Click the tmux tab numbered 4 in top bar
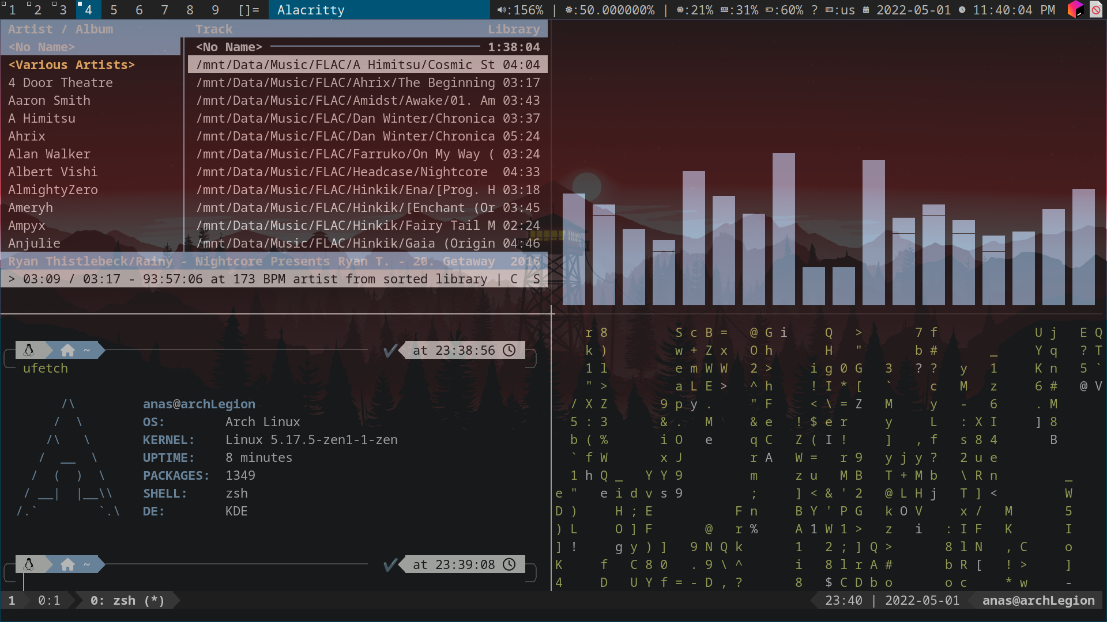This screenshot has width=1107, height=622. (x=86, y=10)
